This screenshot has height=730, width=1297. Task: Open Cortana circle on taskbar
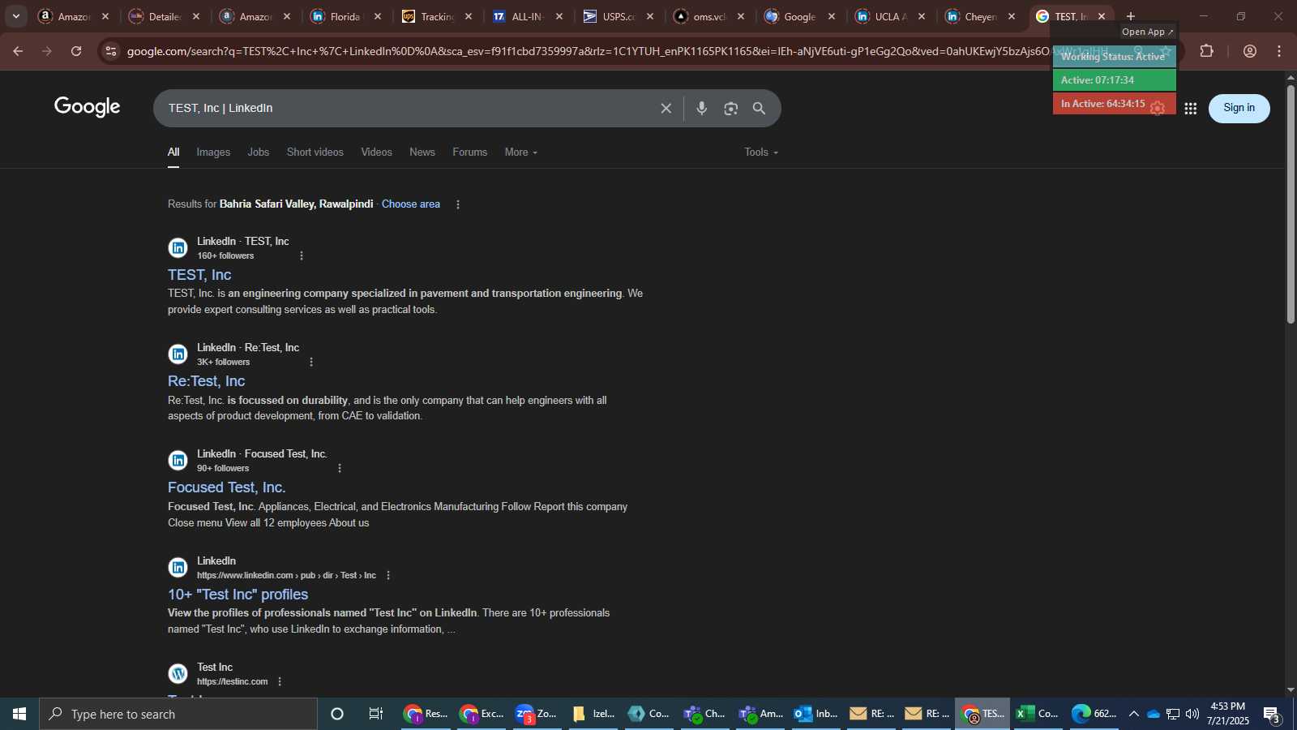click(x=337, y=714)
